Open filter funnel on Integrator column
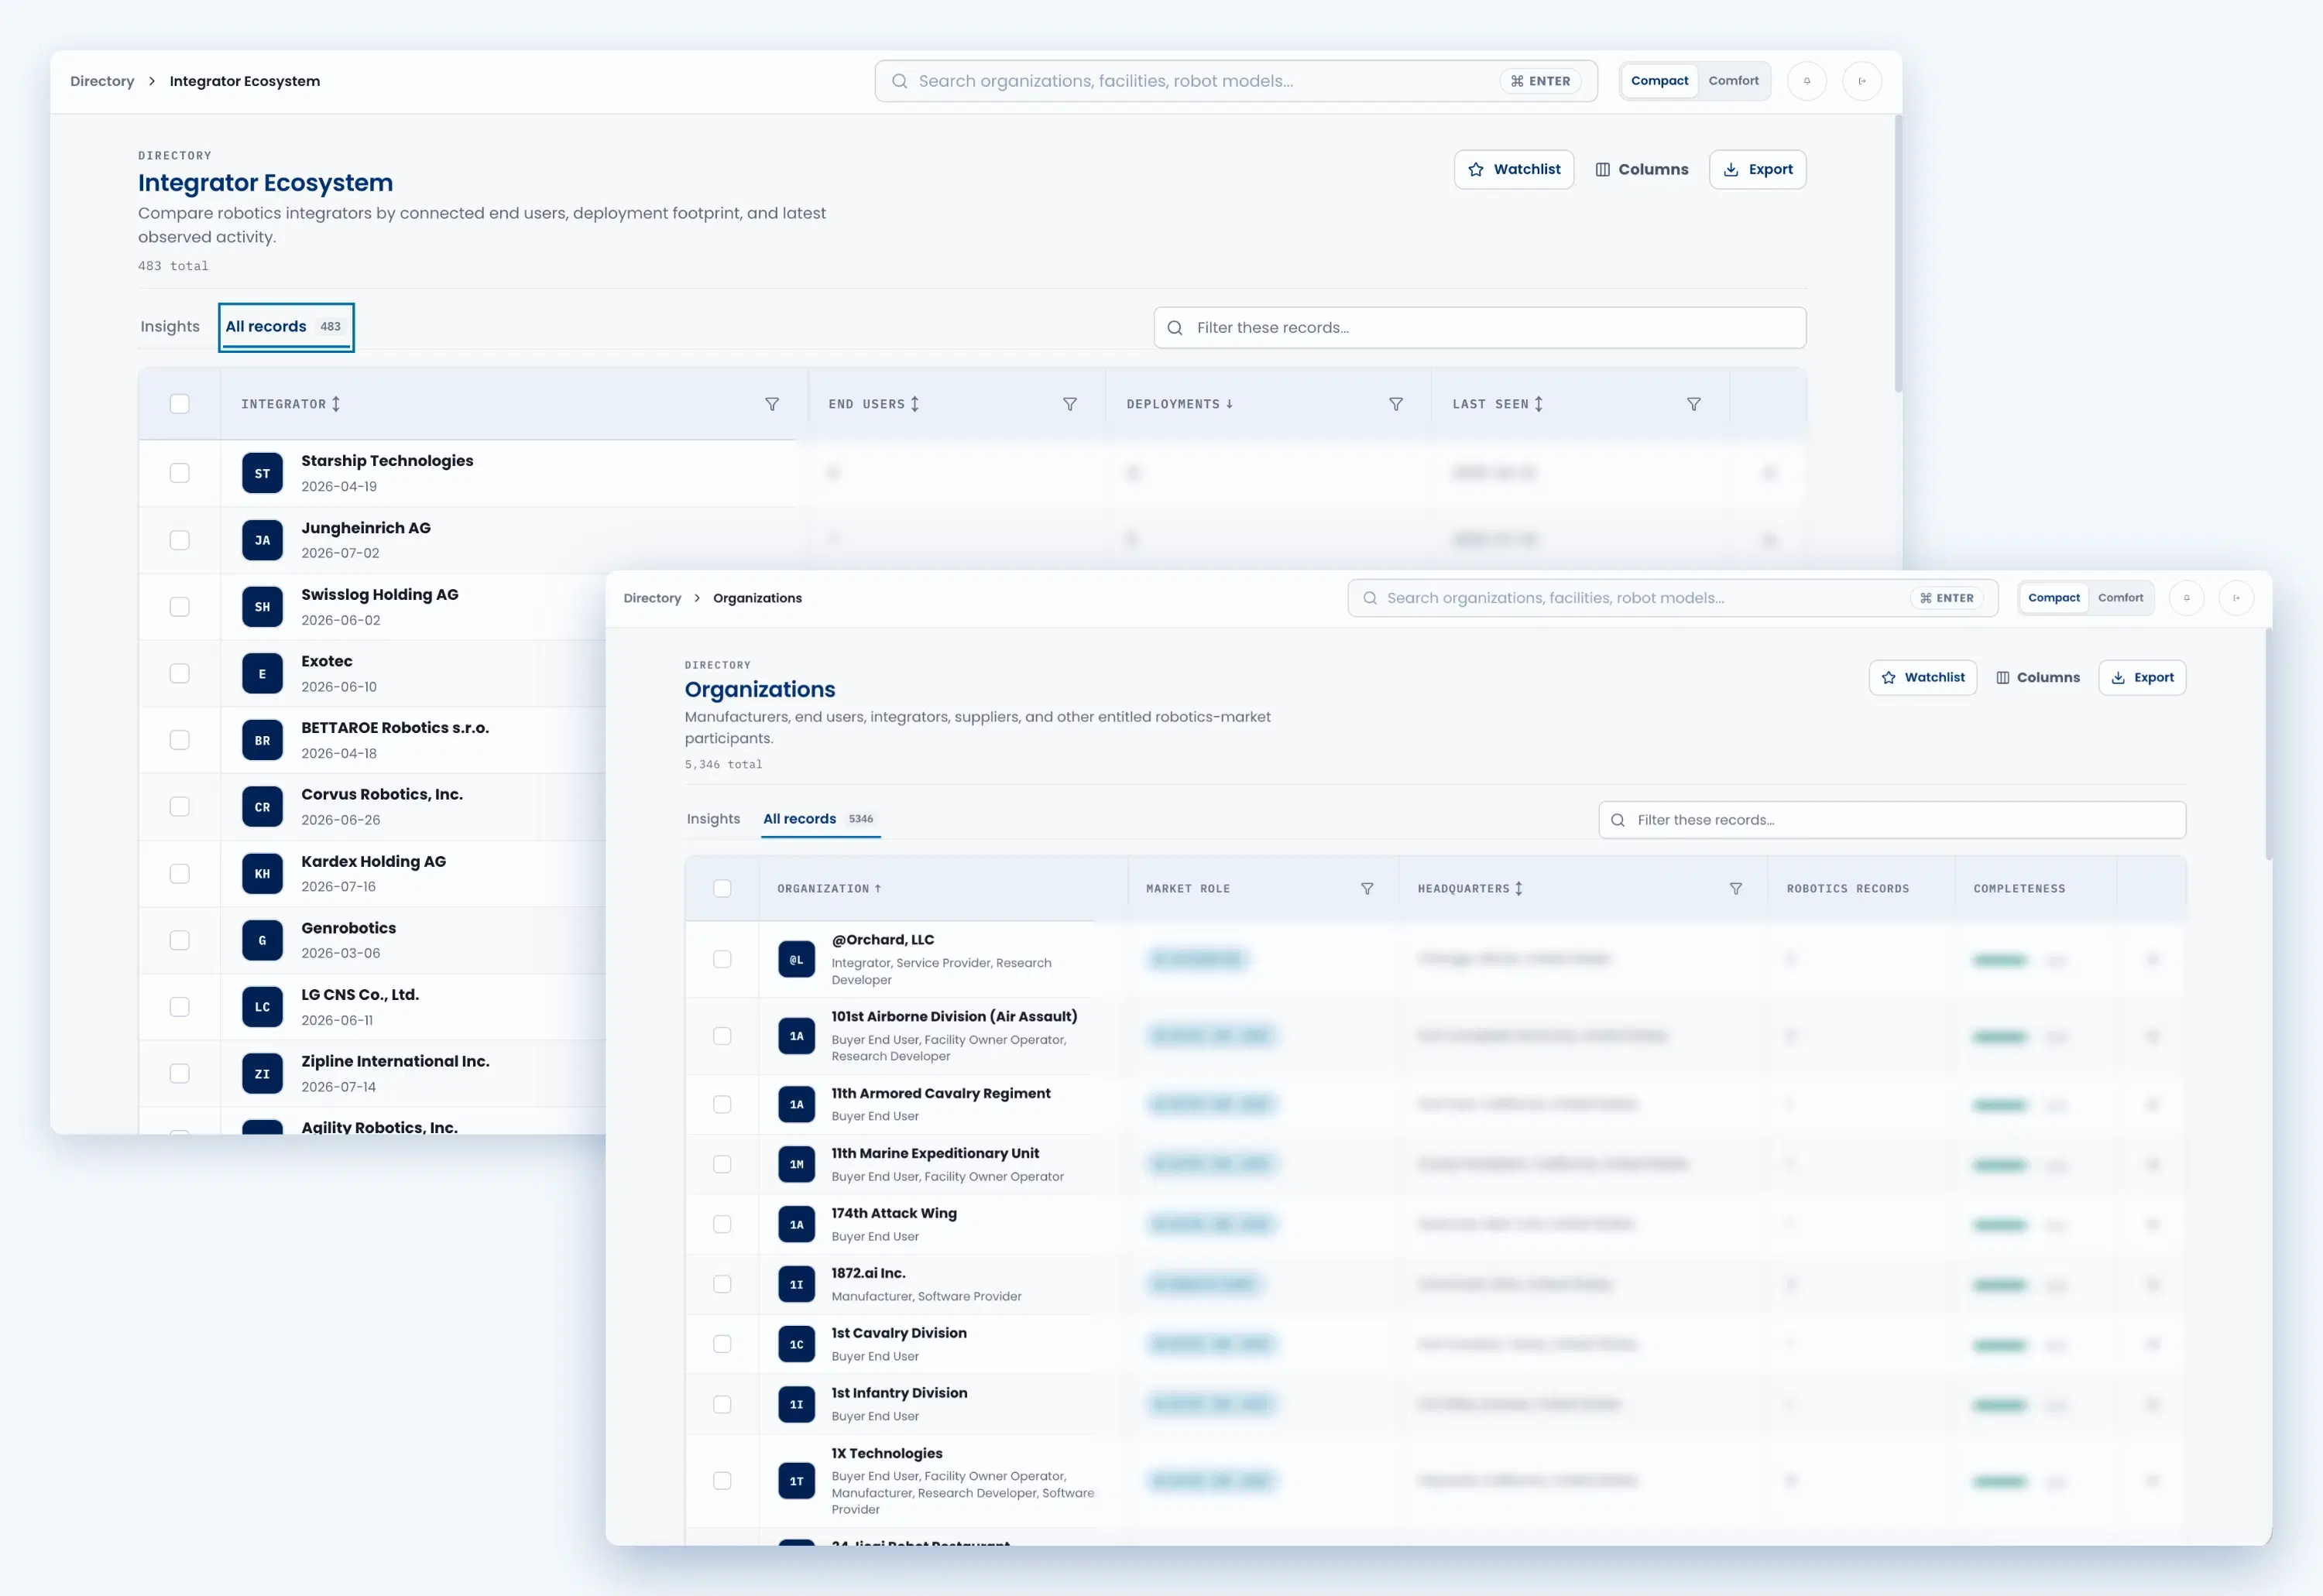The image size is (2323, 1596). coord(772,404)
